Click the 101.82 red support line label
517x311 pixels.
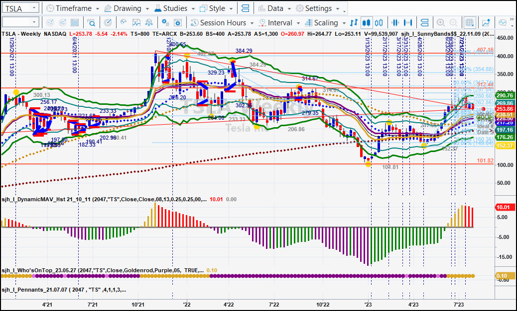(x=485, y=160)
